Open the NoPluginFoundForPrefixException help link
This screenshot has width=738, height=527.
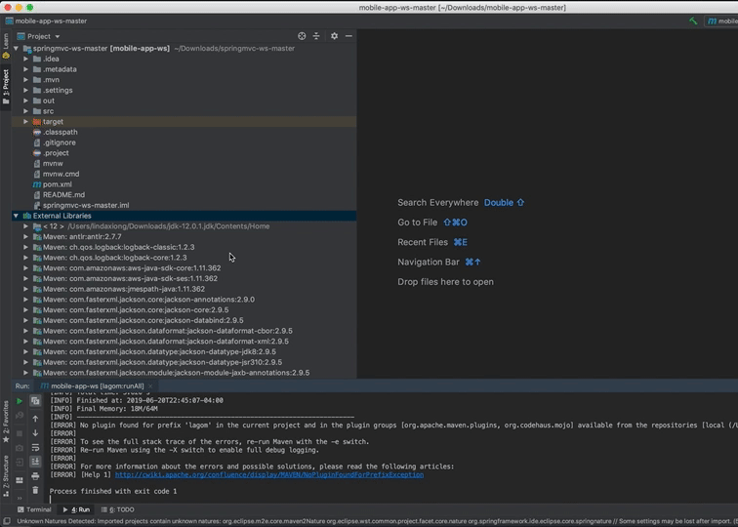(269, 474)
